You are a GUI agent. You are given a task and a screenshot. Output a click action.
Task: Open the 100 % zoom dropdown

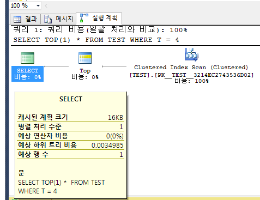[x=38, y=5]
